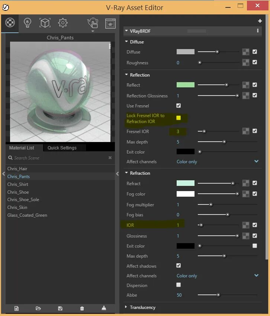Switch to the Material List tab

[22, 148]
